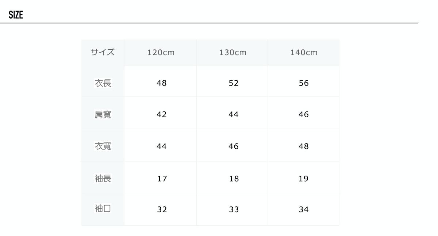This screenshot has width=438, height=236.
Task: Select the 140cm column header
Action: coord(304,53)
